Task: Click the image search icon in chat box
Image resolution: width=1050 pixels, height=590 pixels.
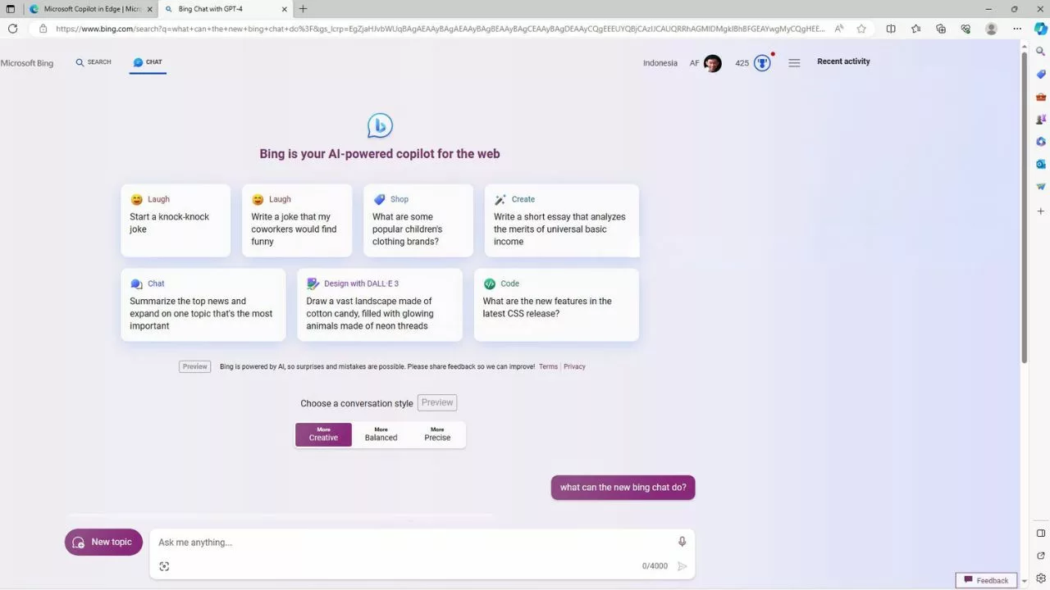Action: point(164,566)
